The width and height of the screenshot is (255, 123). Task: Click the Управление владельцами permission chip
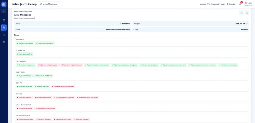(x=47, y=65)
